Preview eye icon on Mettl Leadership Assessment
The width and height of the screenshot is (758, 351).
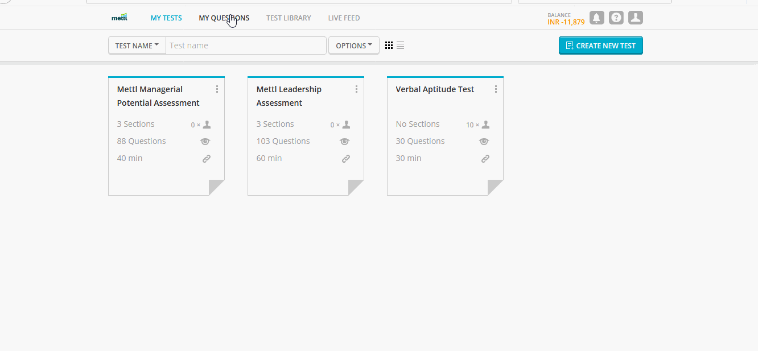345,141
